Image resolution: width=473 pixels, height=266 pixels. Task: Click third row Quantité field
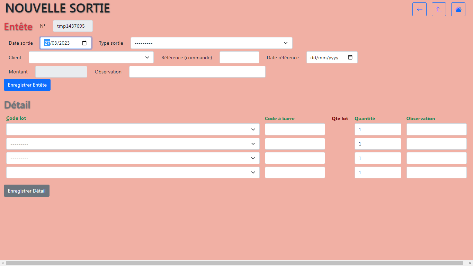[x=378, y=158]
